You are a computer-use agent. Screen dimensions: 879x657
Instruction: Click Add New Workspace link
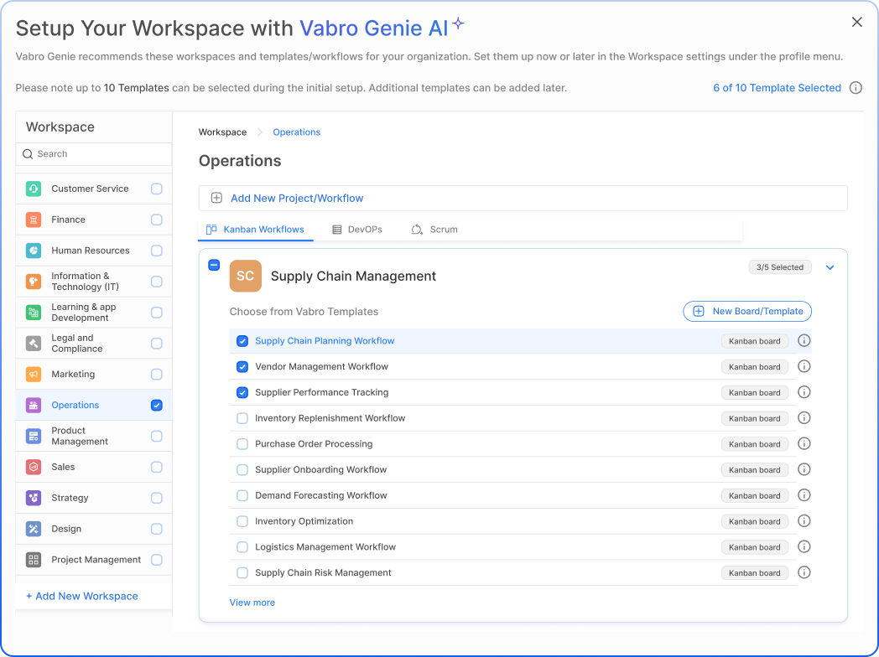coord(82,596)
